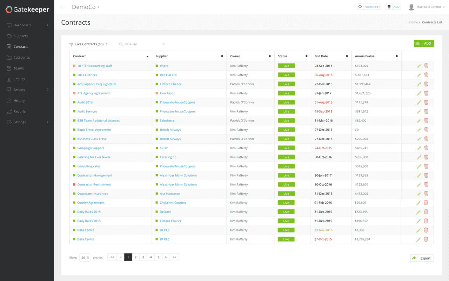The width and height of the screenshot is (449, 281).
Task: Click pencil icon for 2014 Licences row
Action: 419,75
